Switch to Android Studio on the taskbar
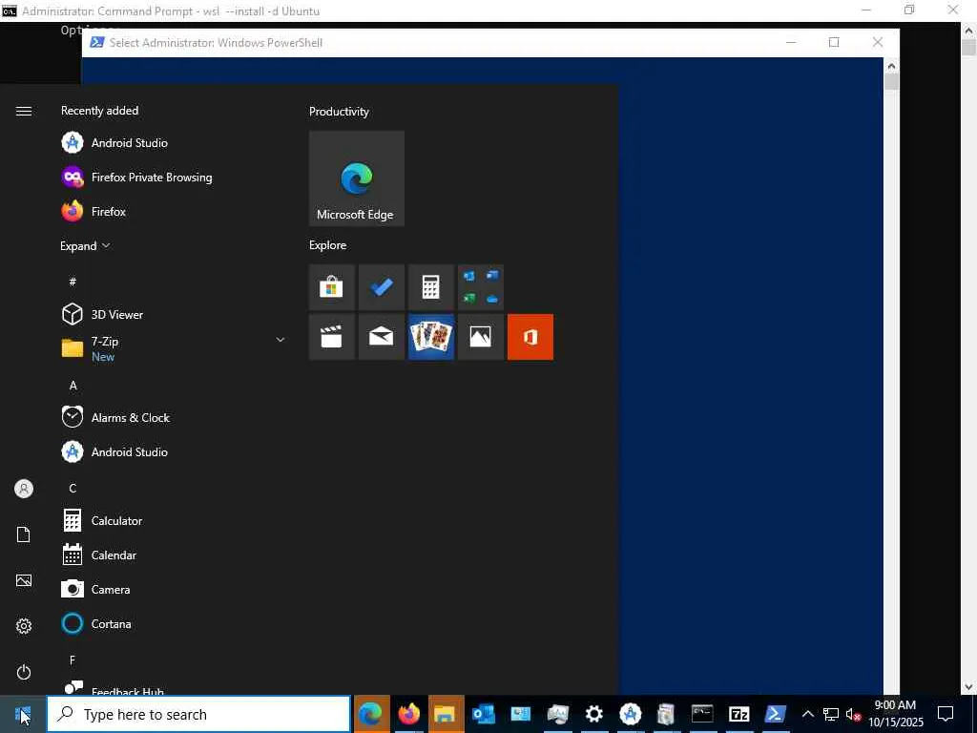977x733 pixels. (x=630, y=714)
